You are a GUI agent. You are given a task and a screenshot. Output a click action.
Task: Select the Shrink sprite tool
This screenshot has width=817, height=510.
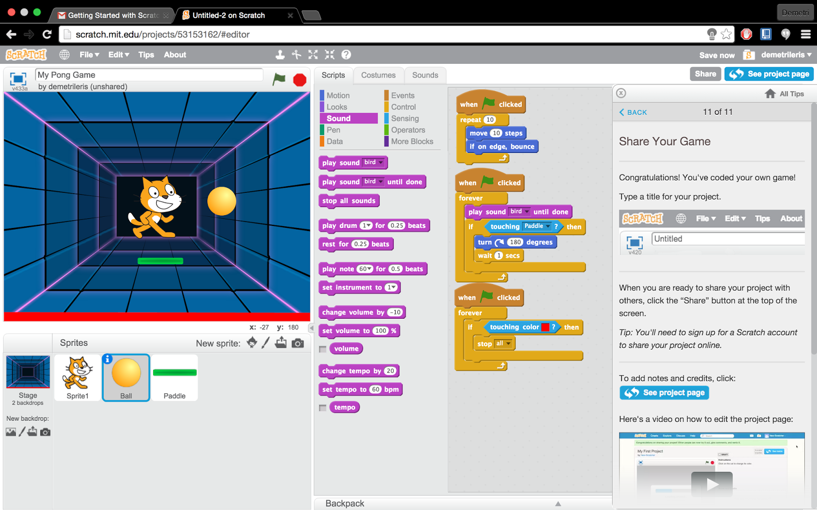click(330, 55)
